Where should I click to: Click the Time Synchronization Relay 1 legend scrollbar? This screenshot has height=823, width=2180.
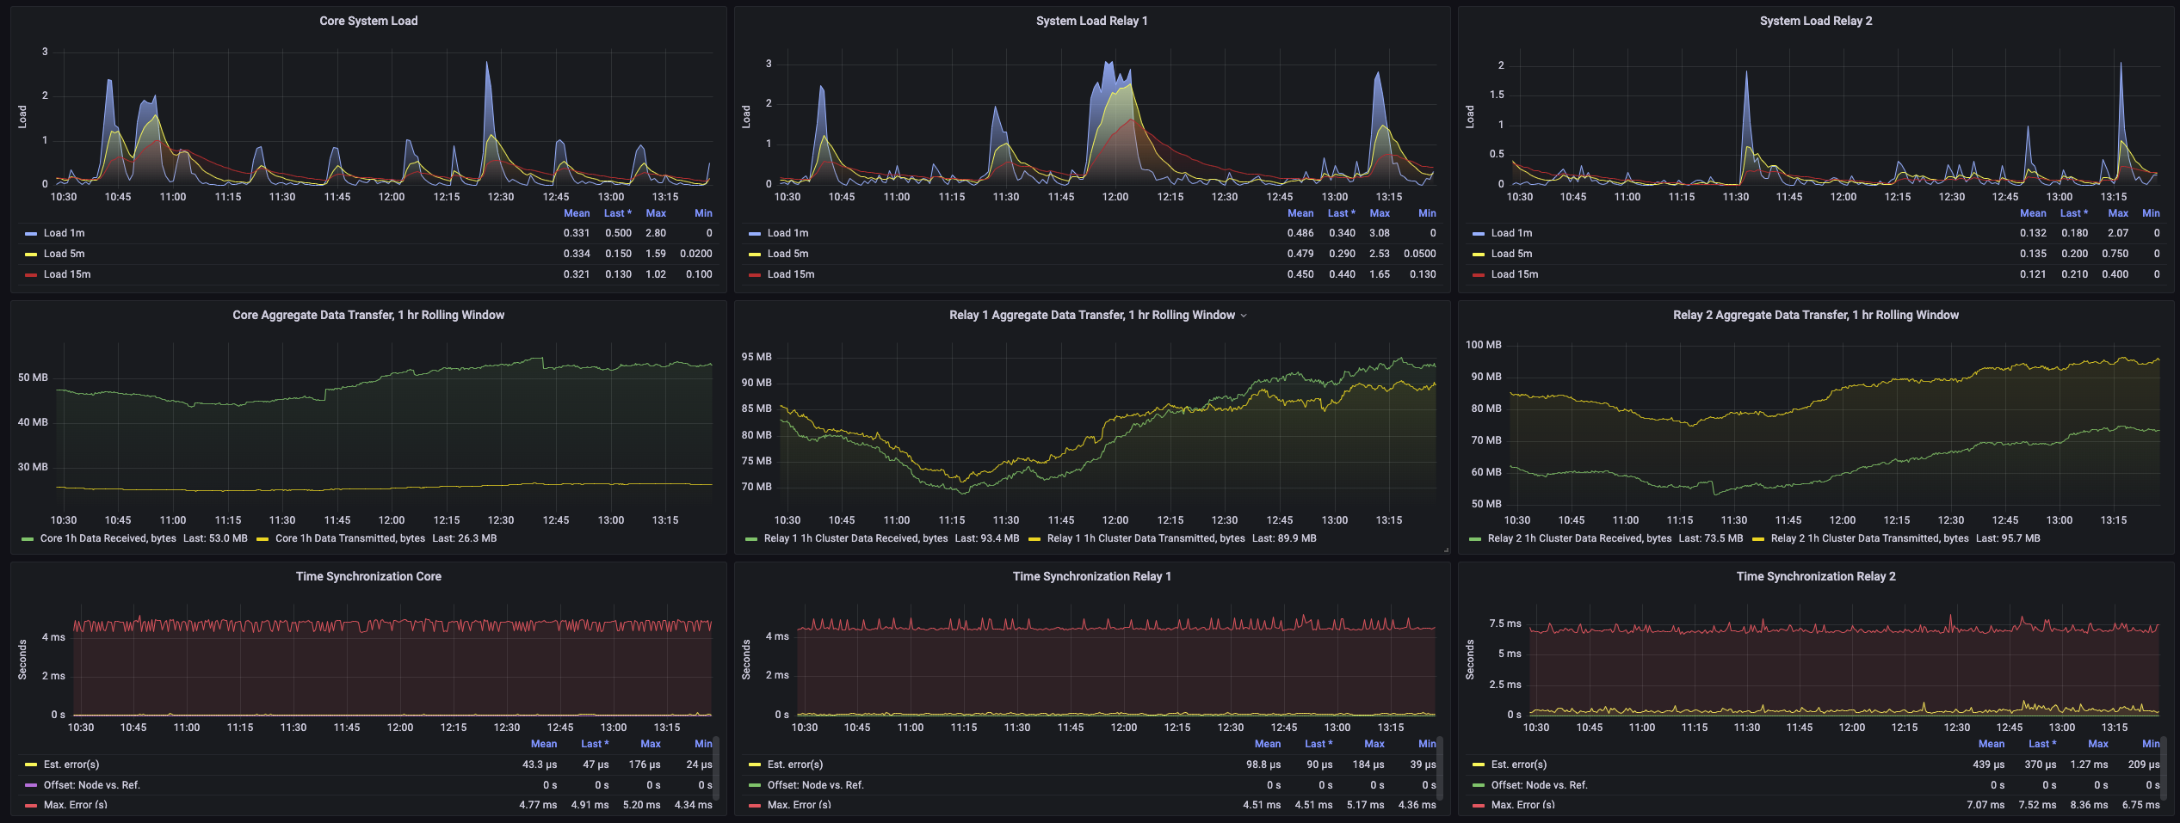pos(1440,768)
